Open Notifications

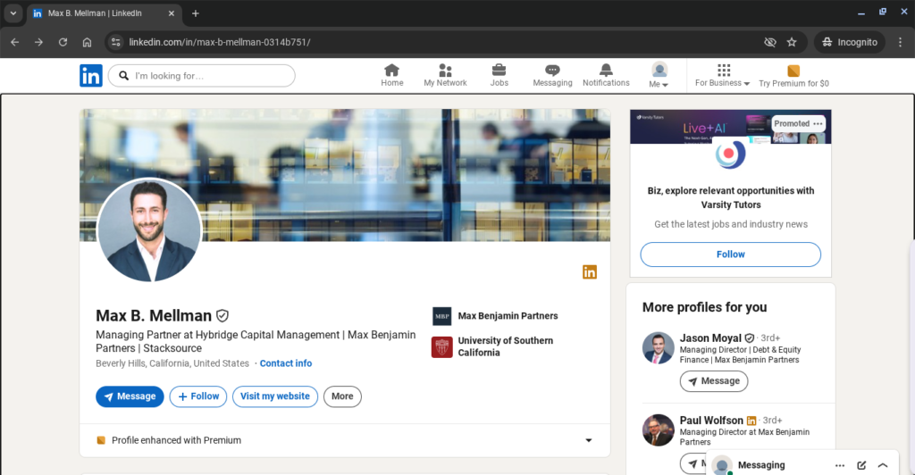(x=606, y=75)
